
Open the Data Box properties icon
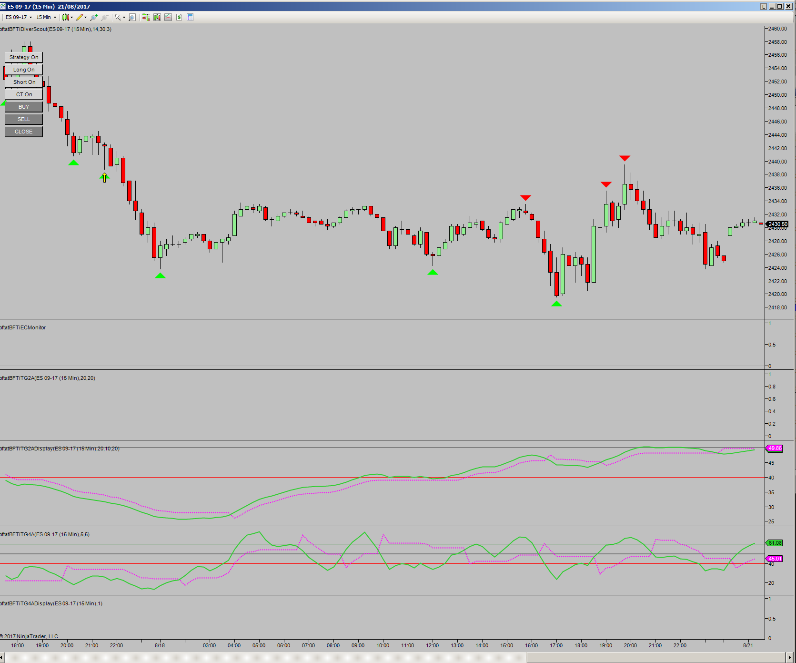[x=190, y=17]
